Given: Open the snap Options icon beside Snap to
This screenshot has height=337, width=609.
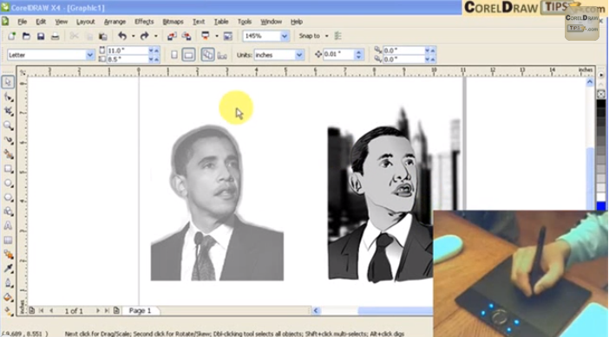Looking at the screenshot, I should (x=338, y=36).
